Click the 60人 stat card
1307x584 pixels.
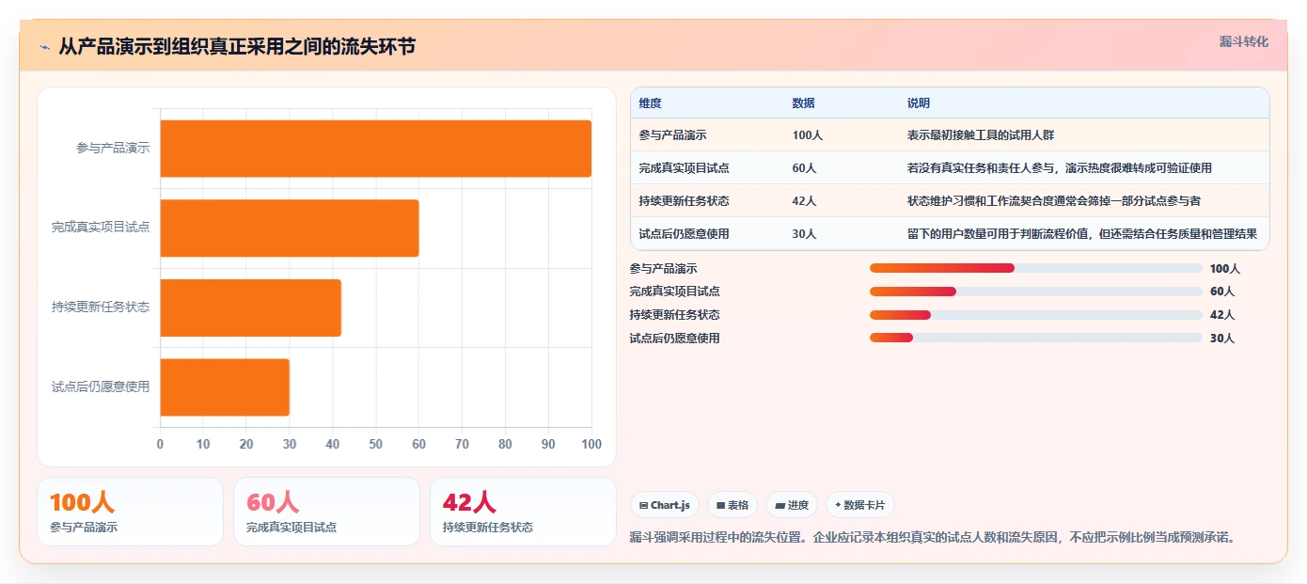coord(326,512)
